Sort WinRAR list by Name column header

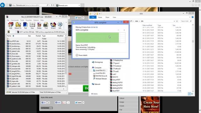coord(9,36)
